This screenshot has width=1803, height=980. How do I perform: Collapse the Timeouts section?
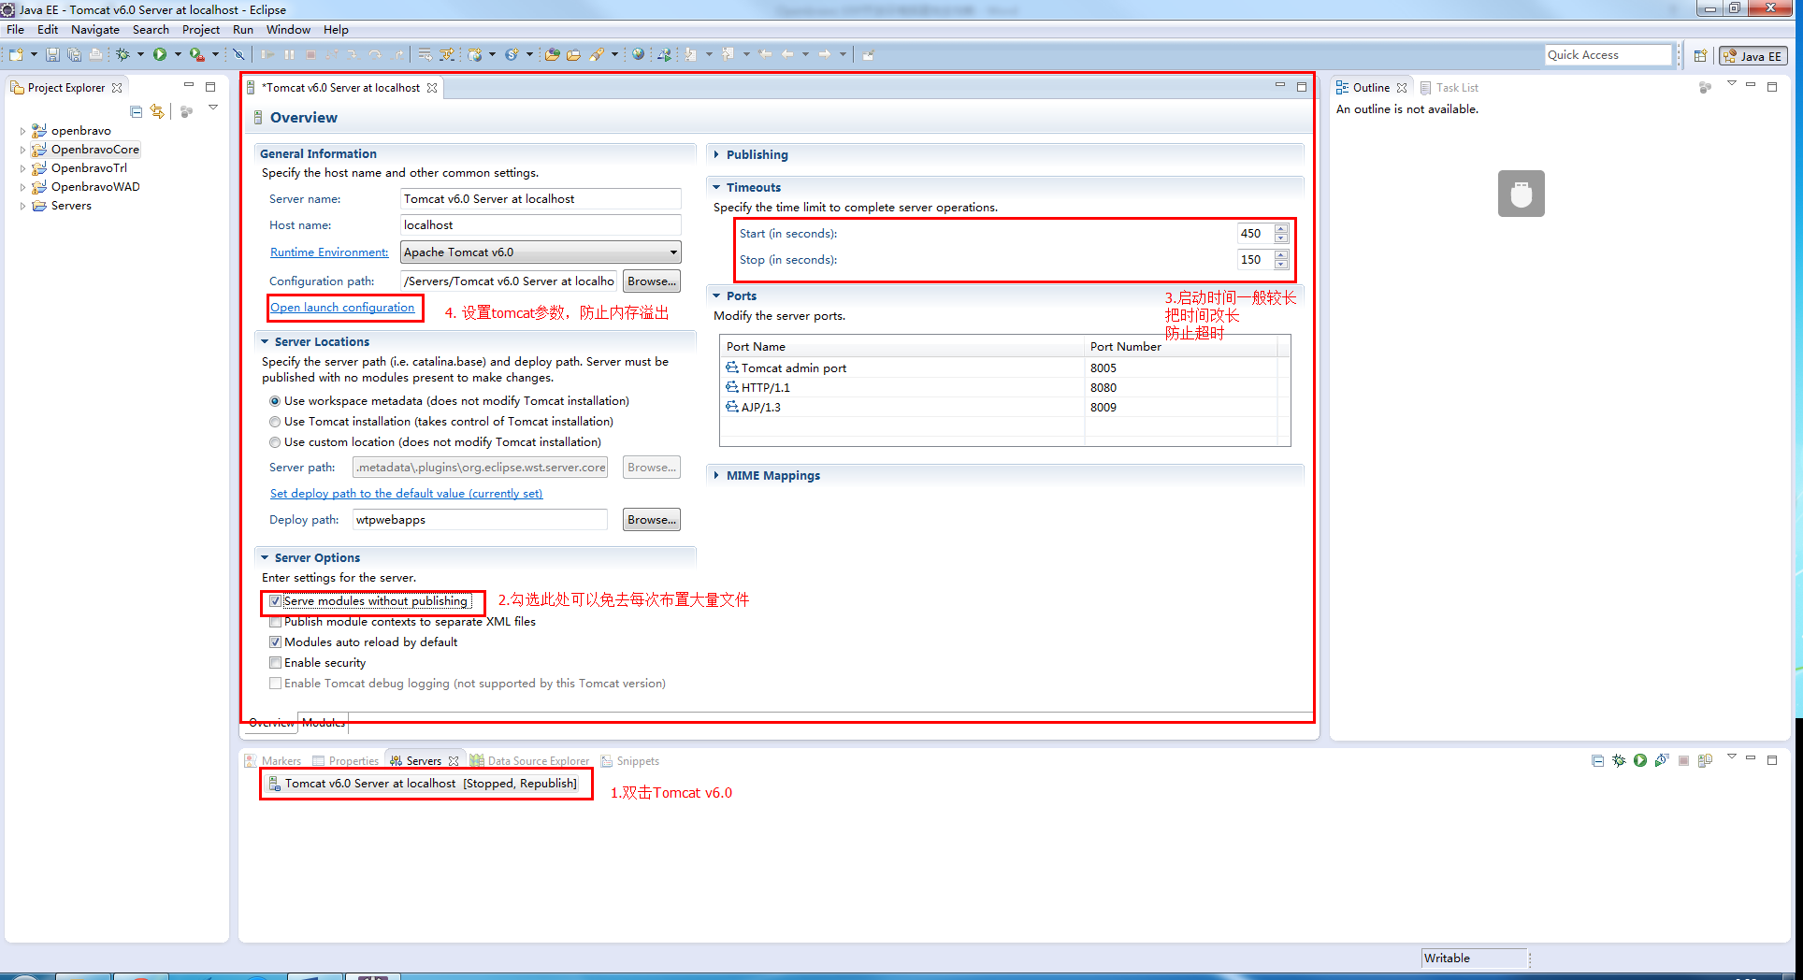tap(716, 187)
